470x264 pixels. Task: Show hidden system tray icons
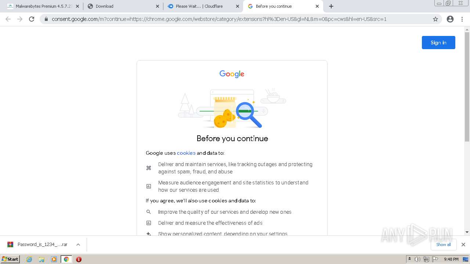pyautogui.click(x=409, y=259)
